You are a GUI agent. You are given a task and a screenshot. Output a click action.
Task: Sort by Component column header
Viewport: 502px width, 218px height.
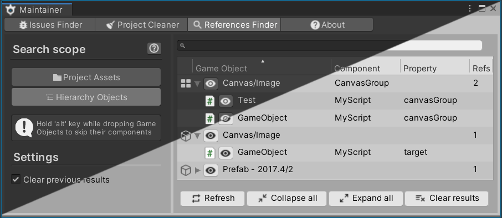[365, 66]
